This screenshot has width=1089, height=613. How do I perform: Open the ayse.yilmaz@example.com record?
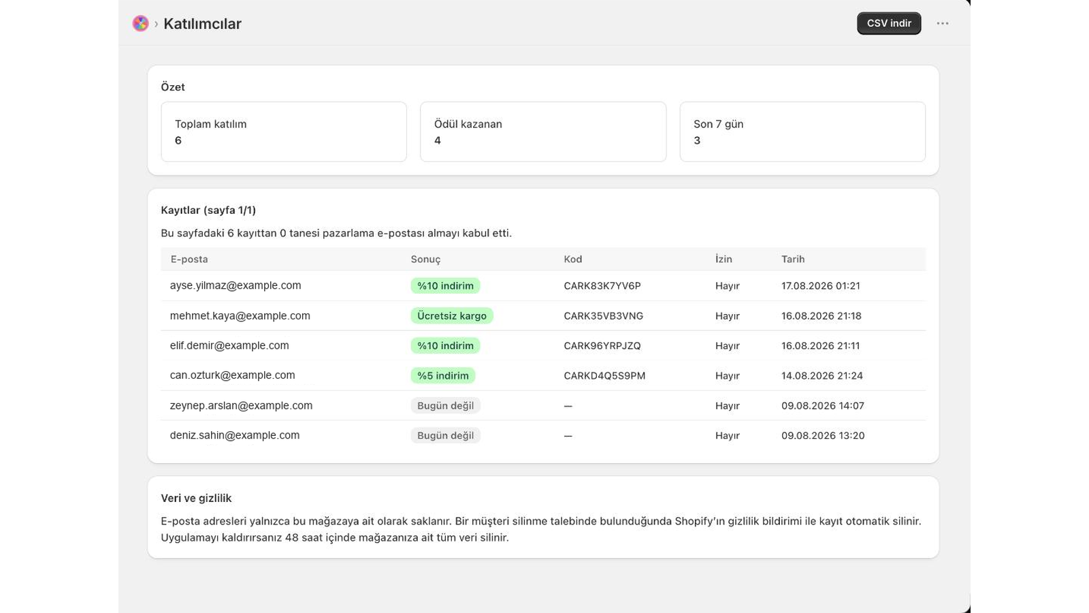543,285
